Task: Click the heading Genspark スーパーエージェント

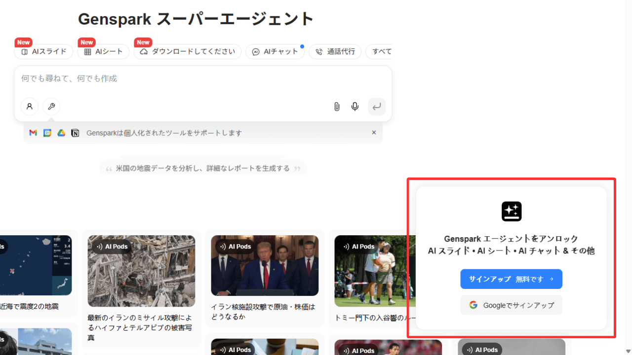Action: (196, 19)
